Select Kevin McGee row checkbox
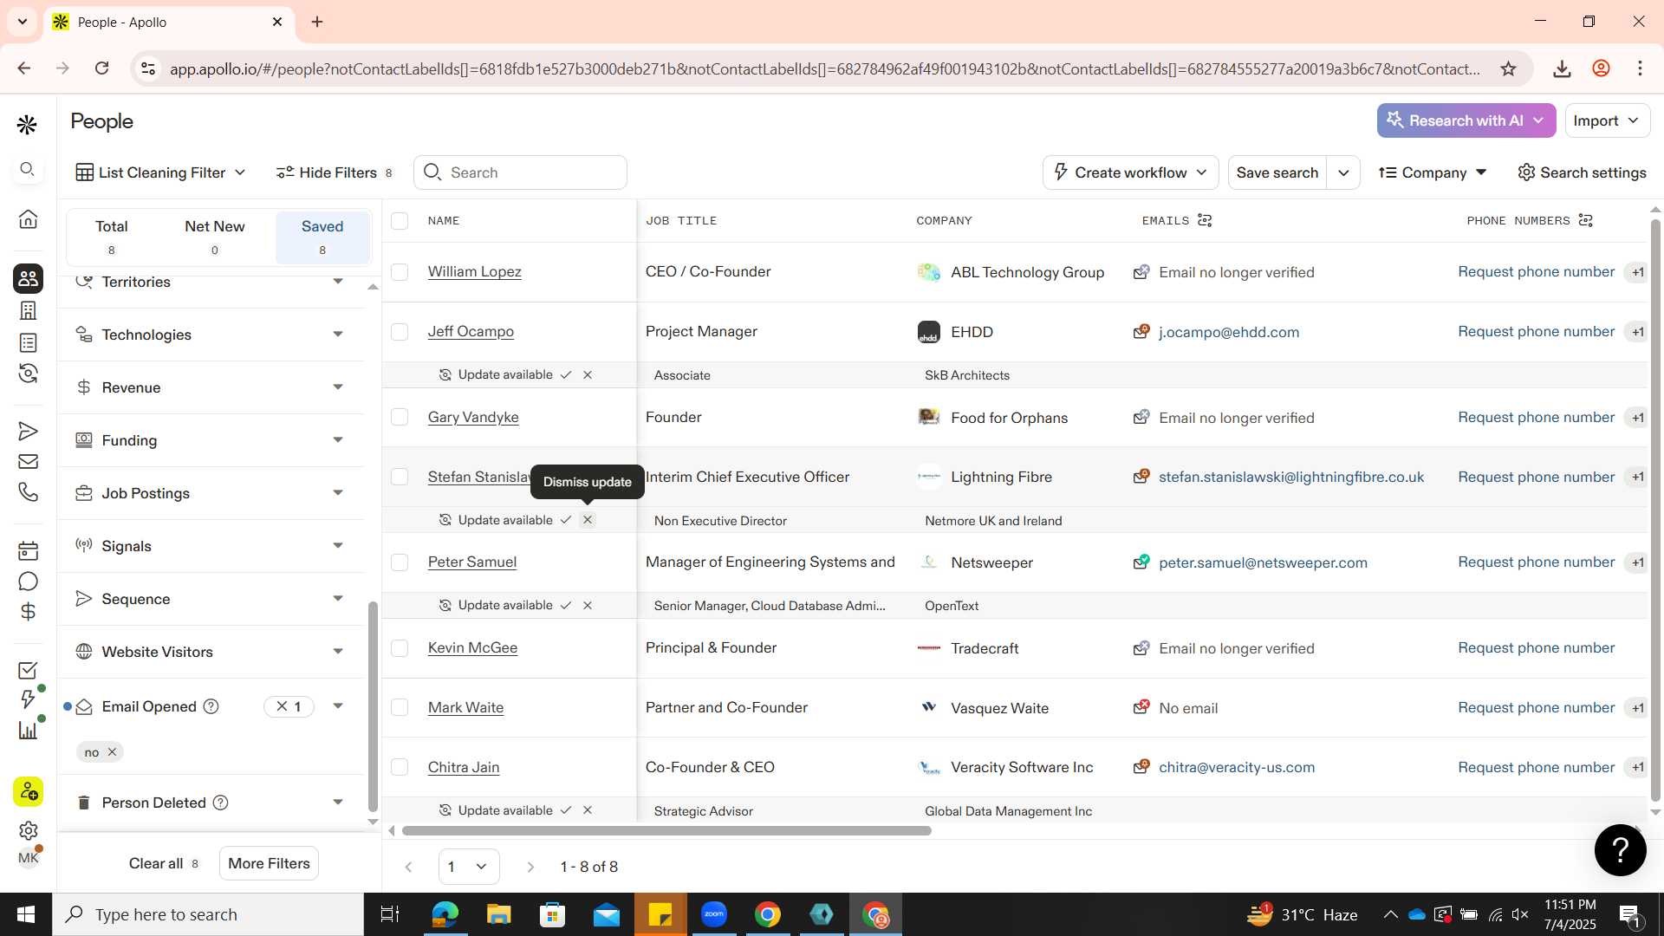Screen dimensions: 1664x936 point(400,648)
